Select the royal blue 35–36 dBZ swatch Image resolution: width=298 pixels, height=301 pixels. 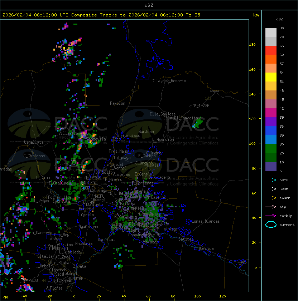pyautogui.click(x=271, y=131)
